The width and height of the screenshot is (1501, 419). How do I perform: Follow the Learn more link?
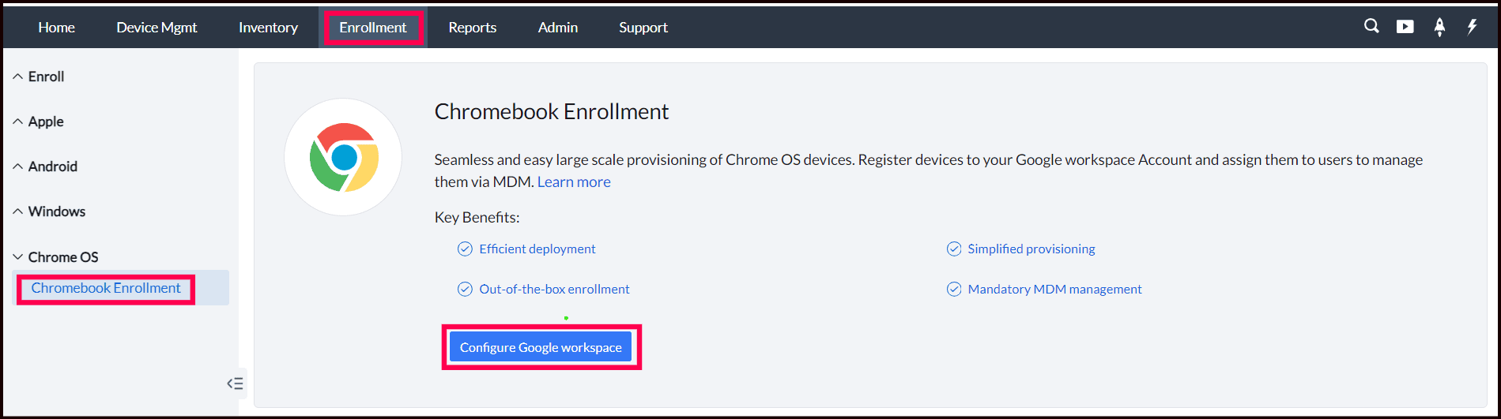(x=574, y=182)
